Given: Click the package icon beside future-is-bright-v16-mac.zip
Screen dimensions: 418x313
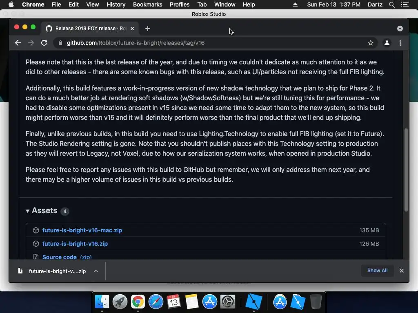Looking at the screenshot, I should tap(36, 230).
